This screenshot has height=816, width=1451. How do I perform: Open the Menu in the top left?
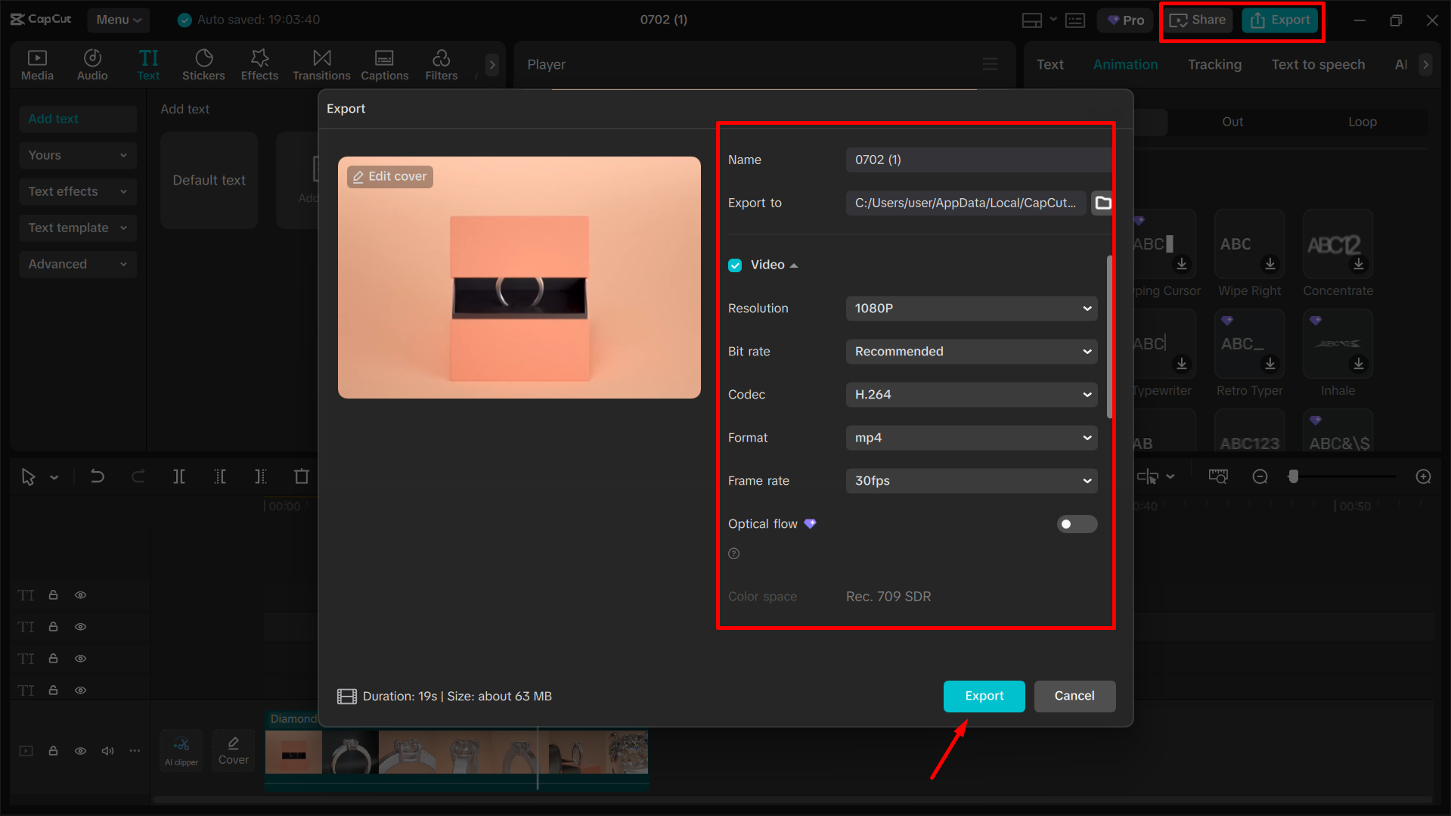118,20
